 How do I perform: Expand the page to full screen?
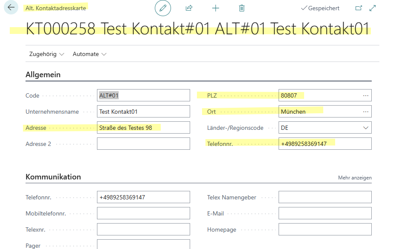click(x=373, y=8)
